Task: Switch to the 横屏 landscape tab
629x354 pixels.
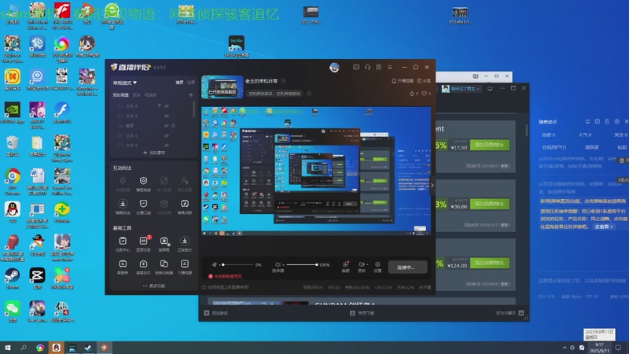Action: point(179,83)
